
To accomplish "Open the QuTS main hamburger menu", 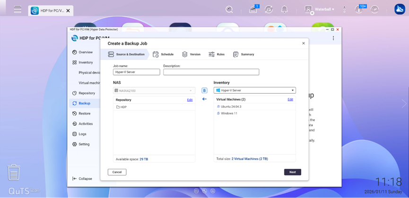I will click(17, 9).
